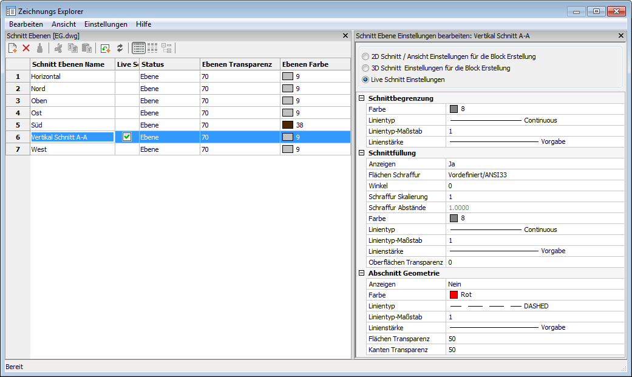This screenshot has width=632, height=377.
Task: Click Abschnitt Geometrie red Rot swatch
Action: click(x=454, y=295)
